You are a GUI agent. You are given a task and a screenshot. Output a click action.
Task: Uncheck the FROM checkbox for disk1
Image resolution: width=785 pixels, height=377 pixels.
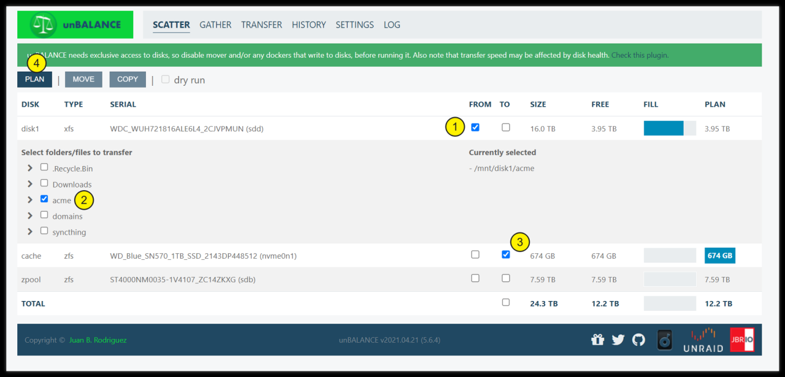(475, 128)
